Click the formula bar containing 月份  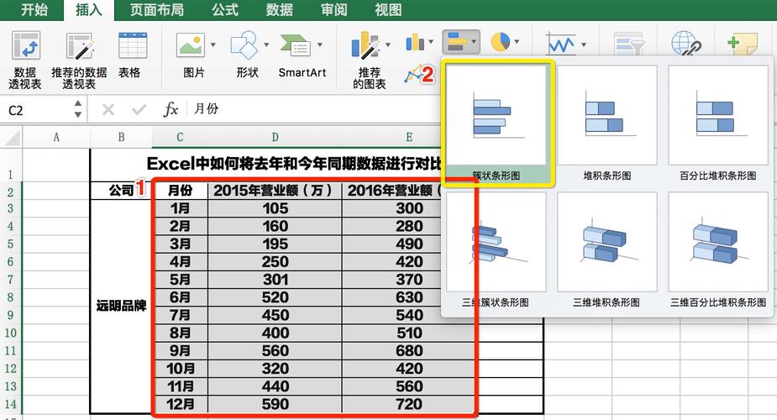pos(312,109)
